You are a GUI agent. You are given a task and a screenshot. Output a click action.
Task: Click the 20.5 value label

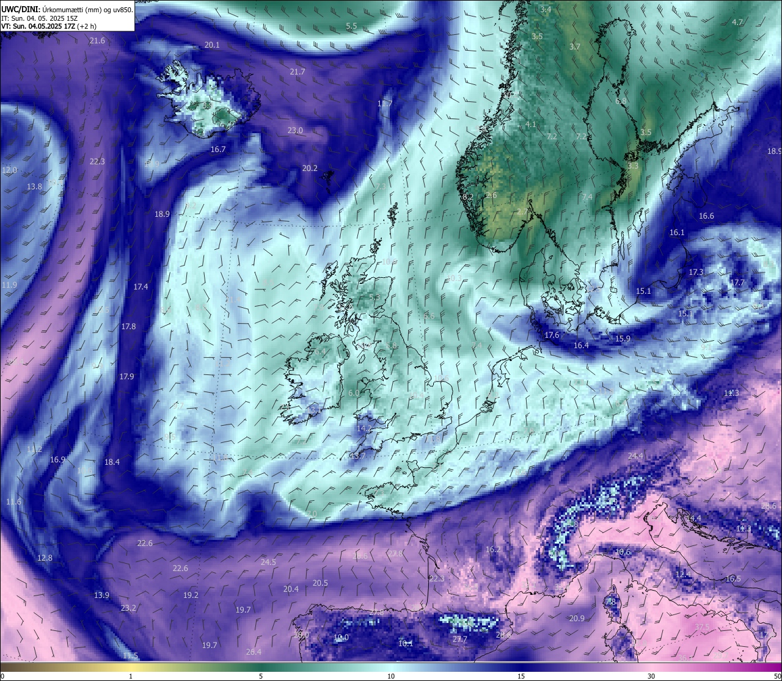coord(320,583)
